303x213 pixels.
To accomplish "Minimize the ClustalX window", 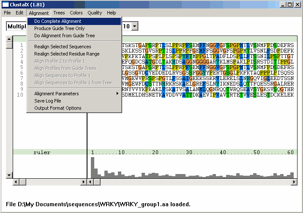I will (x=283, y=5).
